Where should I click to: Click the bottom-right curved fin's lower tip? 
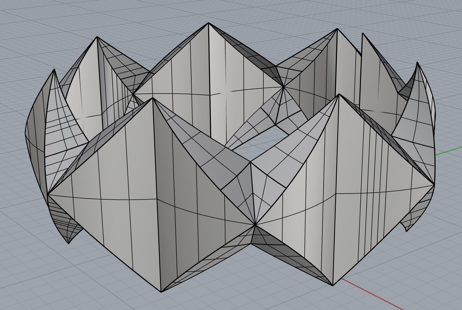pos(407,231)
